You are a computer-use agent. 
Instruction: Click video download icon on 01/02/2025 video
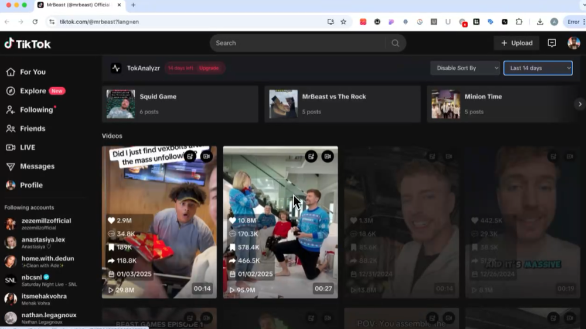(328, 156)
